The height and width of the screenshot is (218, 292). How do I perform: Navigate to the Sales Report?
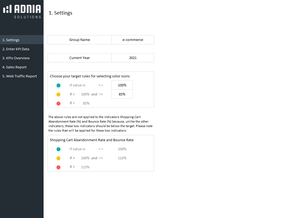click(x=14, y=67)
